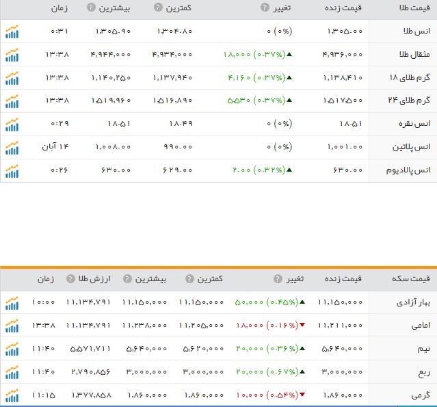The image size is (437, 407).
Task: Click time ۱۱:۱۵ in گرمی coin row
Action: (44, 395)
